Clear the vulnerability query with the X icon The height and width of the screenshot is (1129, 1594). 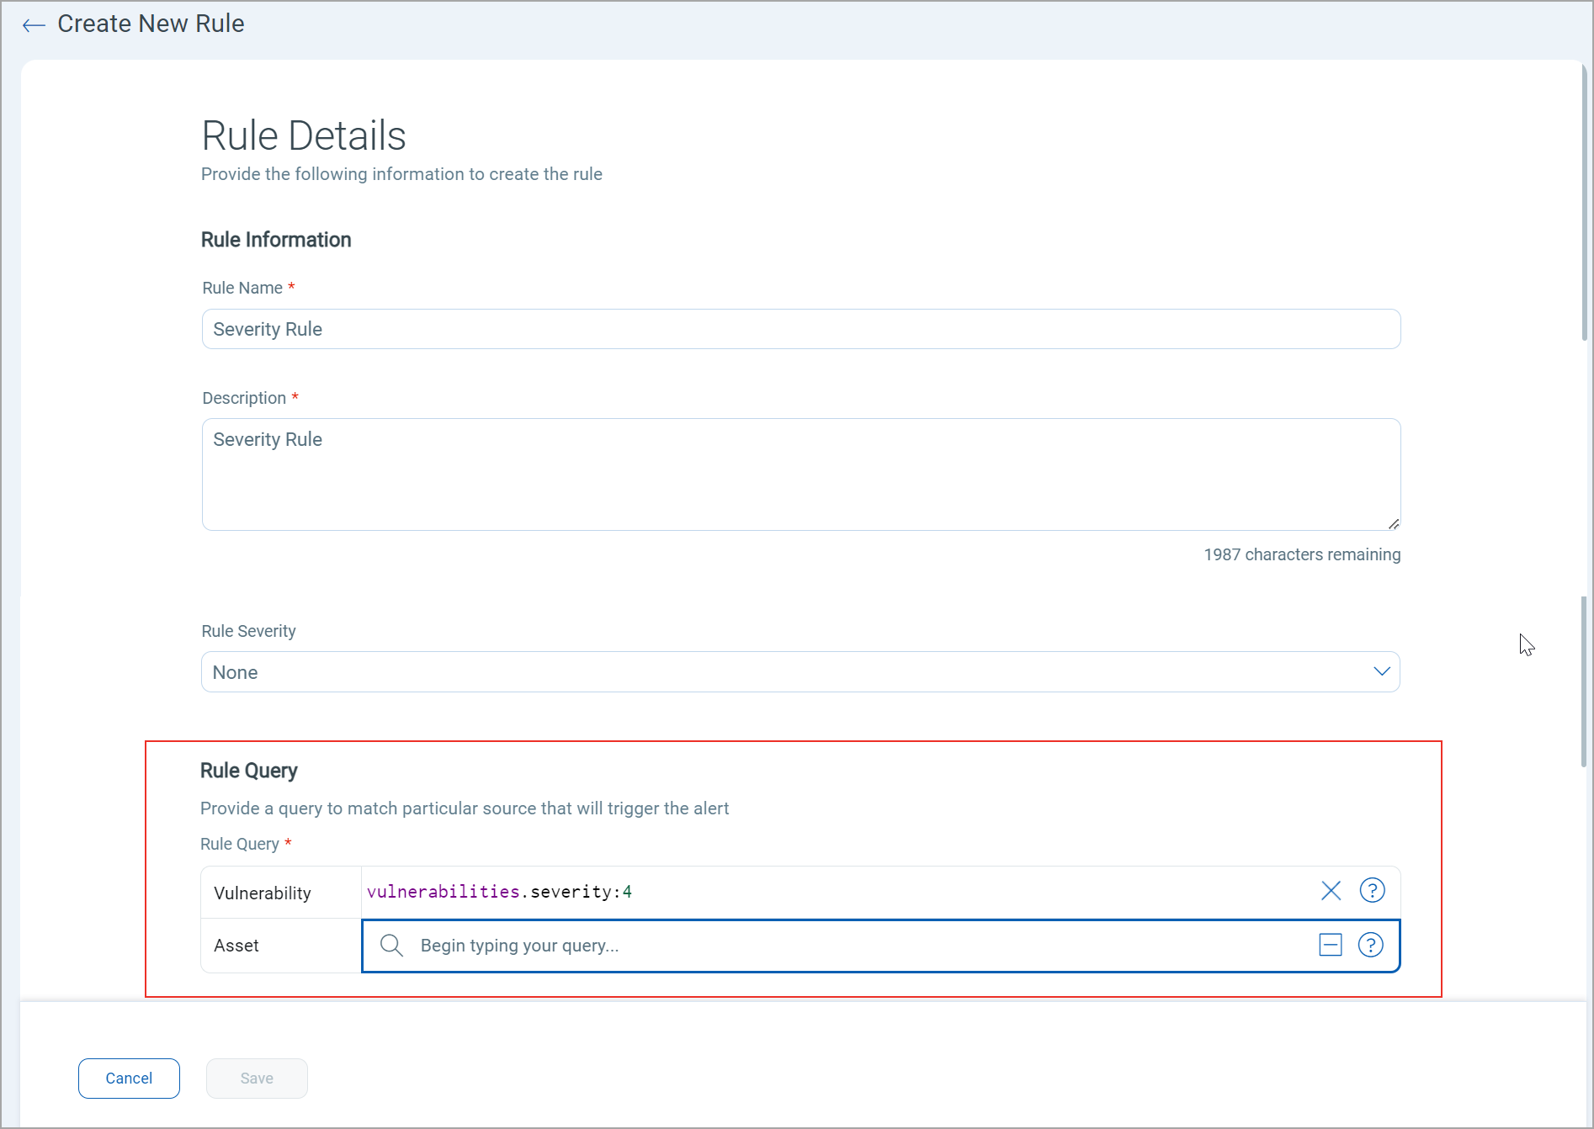tap(1331, 891)
